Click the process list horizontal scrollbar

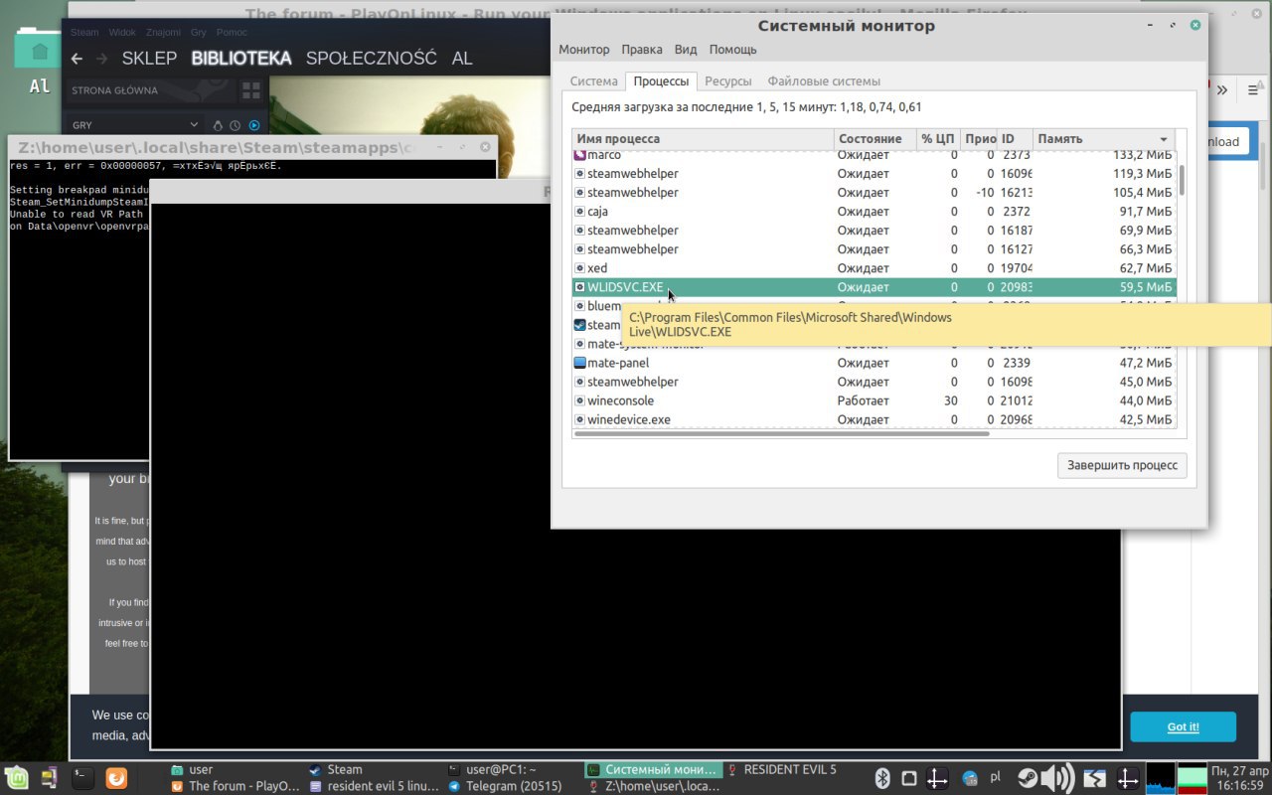point(782,433)
